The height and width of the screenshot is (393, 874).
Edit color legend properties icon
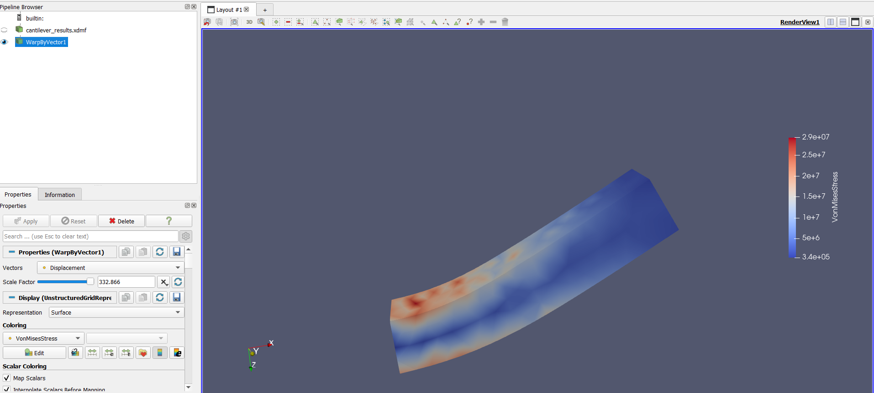point(177,352)
